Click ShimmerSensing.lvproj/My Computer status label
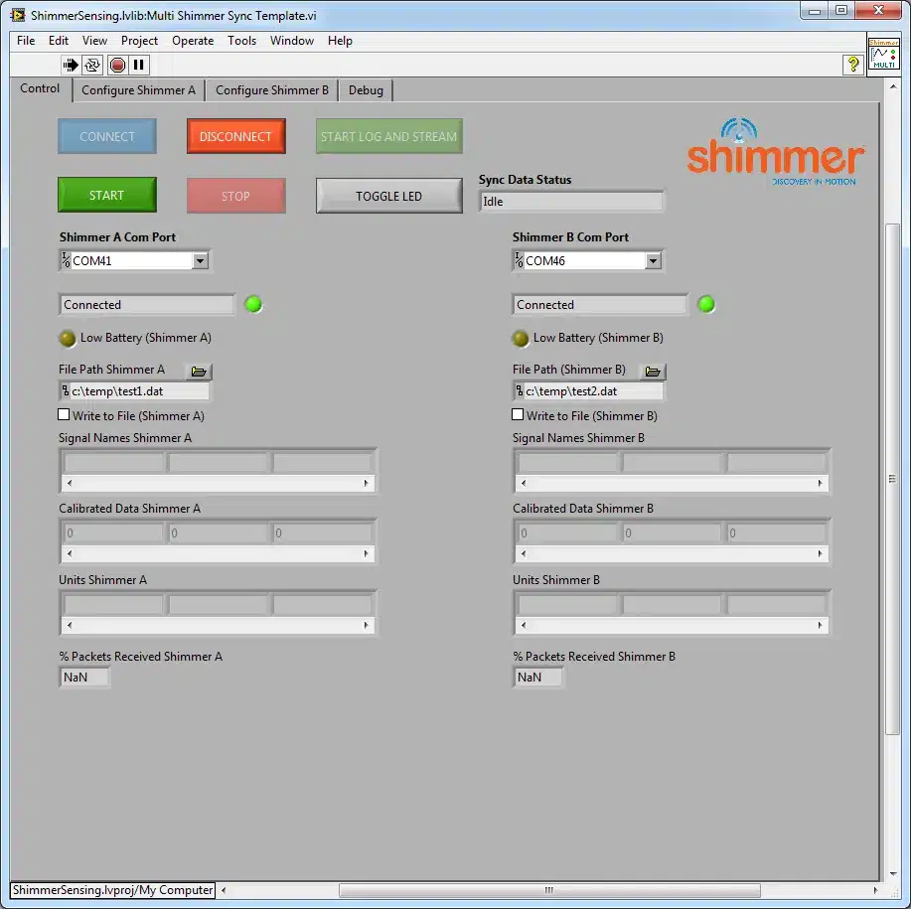Screen dimensions: 911x909 [x=113, y=890]
